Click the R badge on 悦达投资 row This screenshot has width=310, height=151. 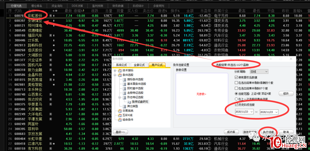pyautogui.click(x=51, y=99)
